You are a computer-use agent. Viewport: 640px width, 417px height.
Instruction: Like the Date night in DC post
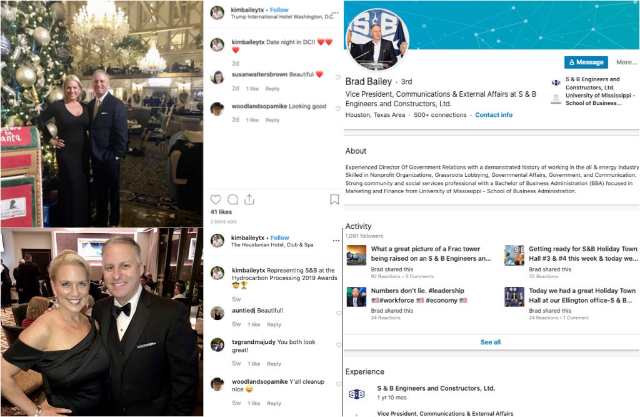point(216,199)
